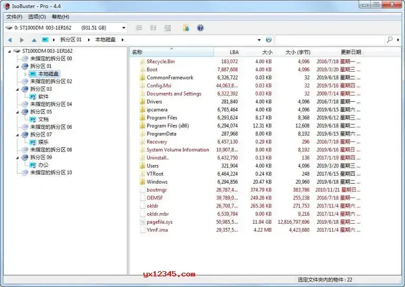
Task: Open the drive selection dropdown
Action: tap(124, 27)
